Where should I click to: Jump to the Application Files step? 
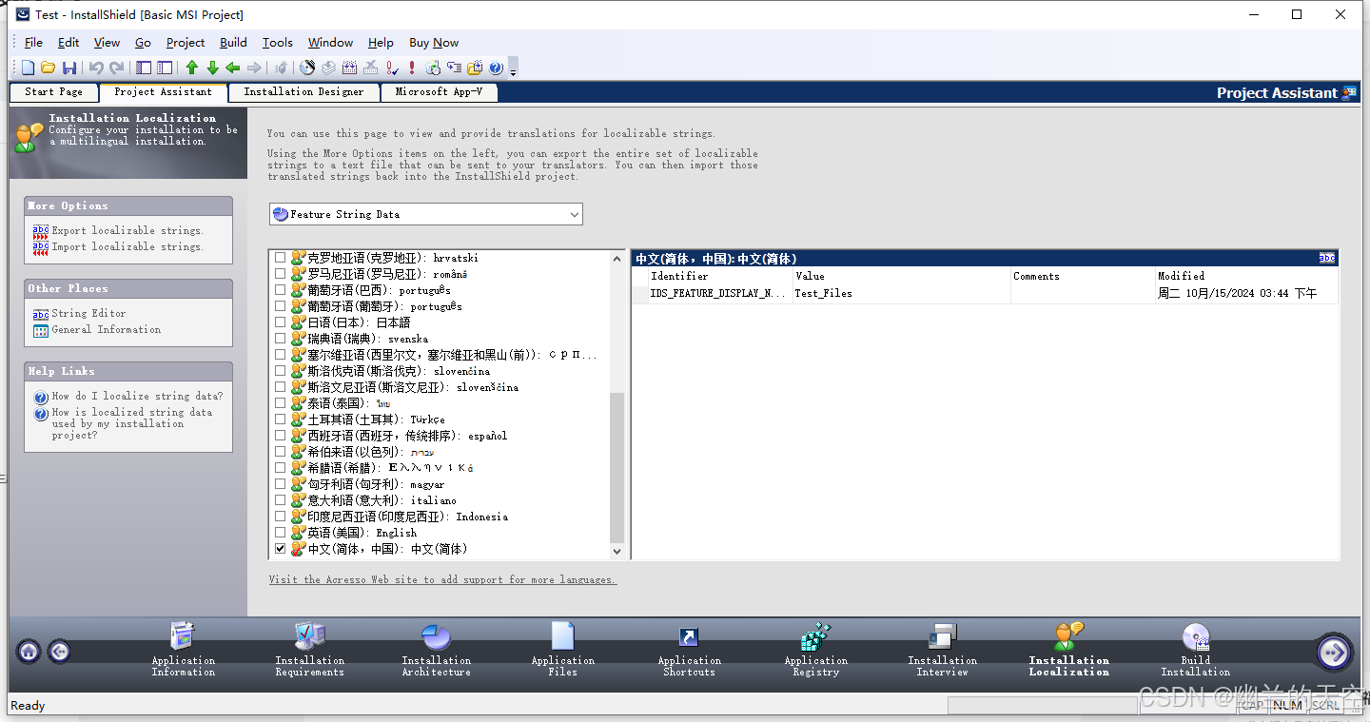coord(562,651)
